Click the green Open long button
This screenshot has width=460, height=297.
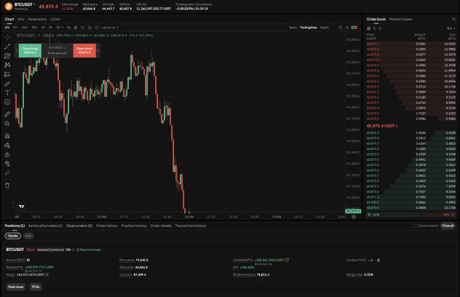30,51
